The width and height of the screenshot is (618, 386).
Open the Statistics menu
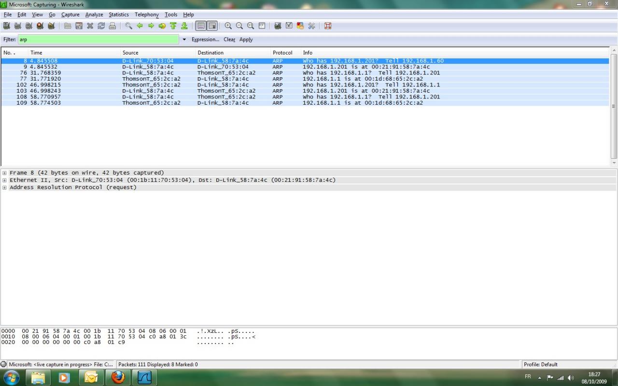[119, 14]
